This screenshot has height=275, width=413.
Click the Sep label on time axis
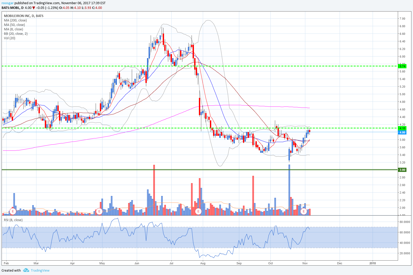[x=239, y=263]
